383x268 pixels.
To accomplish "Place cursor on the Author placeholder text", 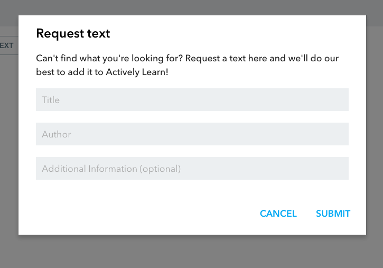I will pyautogui.click(x=57, y=134).
